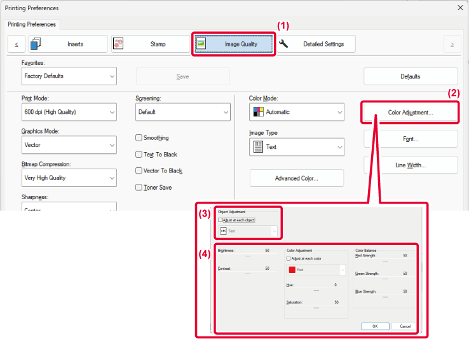The height and width of the screenshot is (341, 469).
Task: Open the Color Adjustment dialog
Action: coord(411,113)
